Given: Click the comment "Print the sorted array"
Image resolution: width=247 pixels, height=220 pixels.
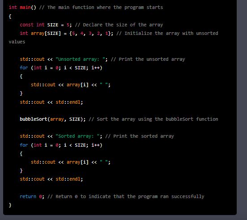Looking at the screenshot, I should click(x=144, y=136).
